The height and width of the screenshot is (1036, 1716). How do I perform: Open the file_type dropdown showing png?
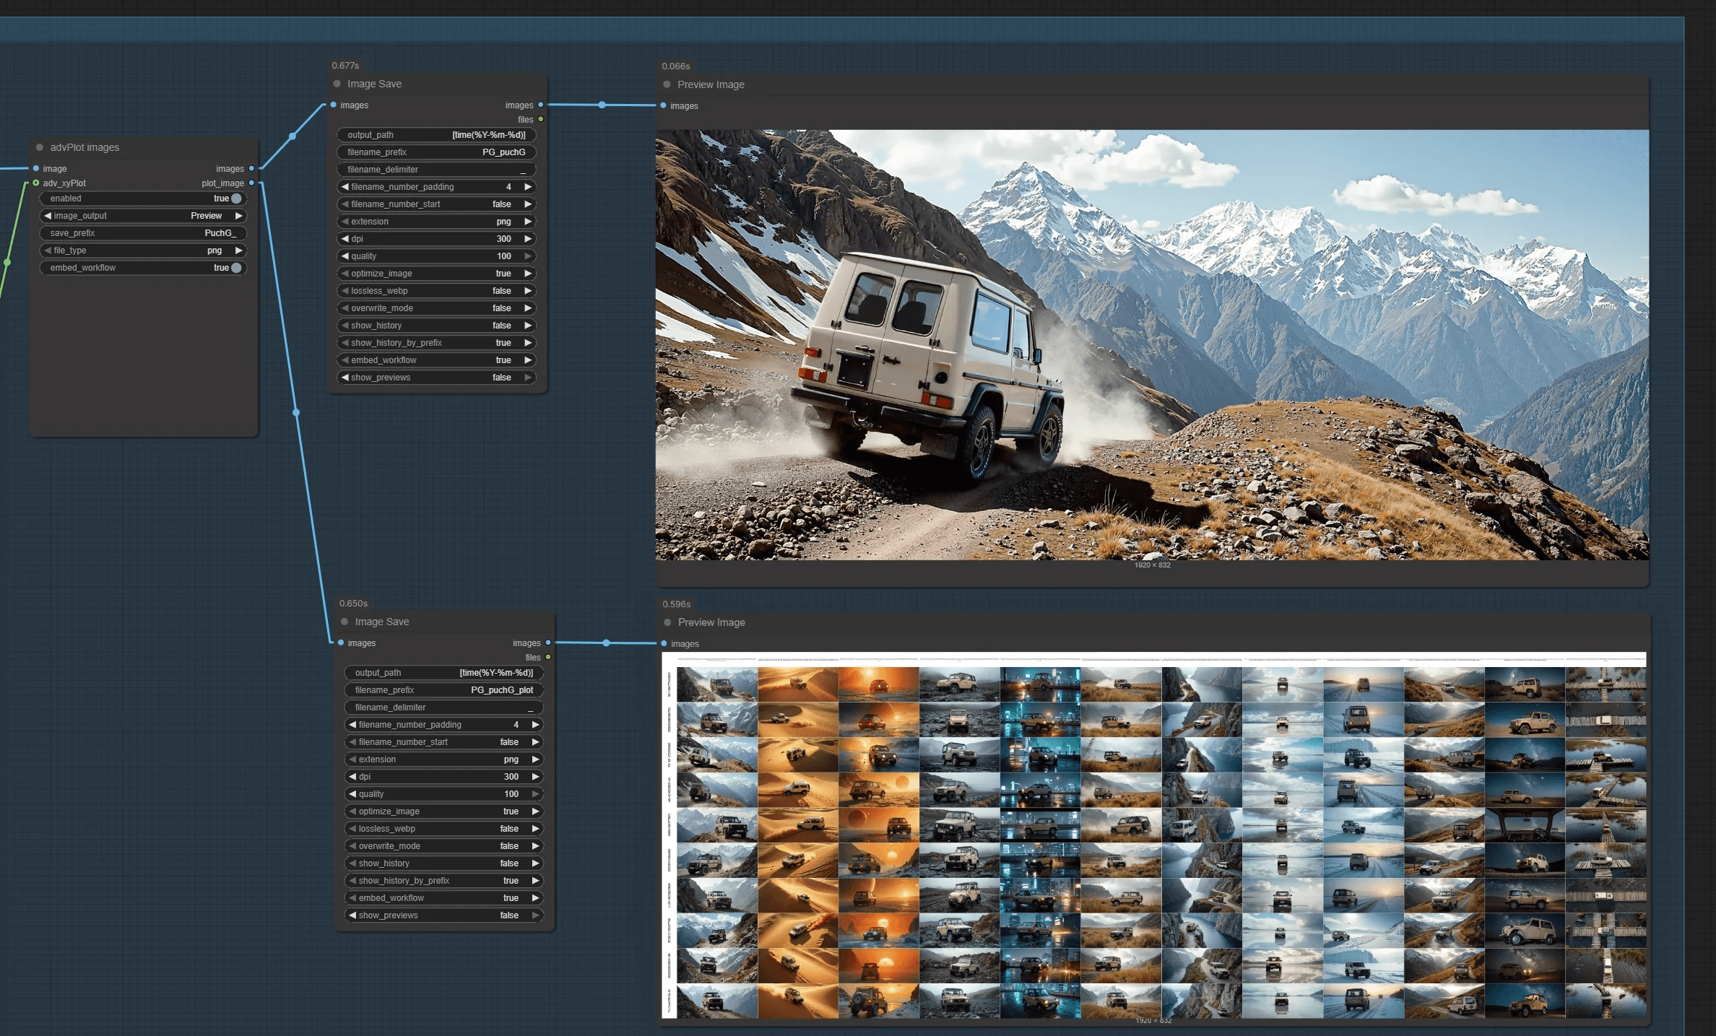click(142, 250)
